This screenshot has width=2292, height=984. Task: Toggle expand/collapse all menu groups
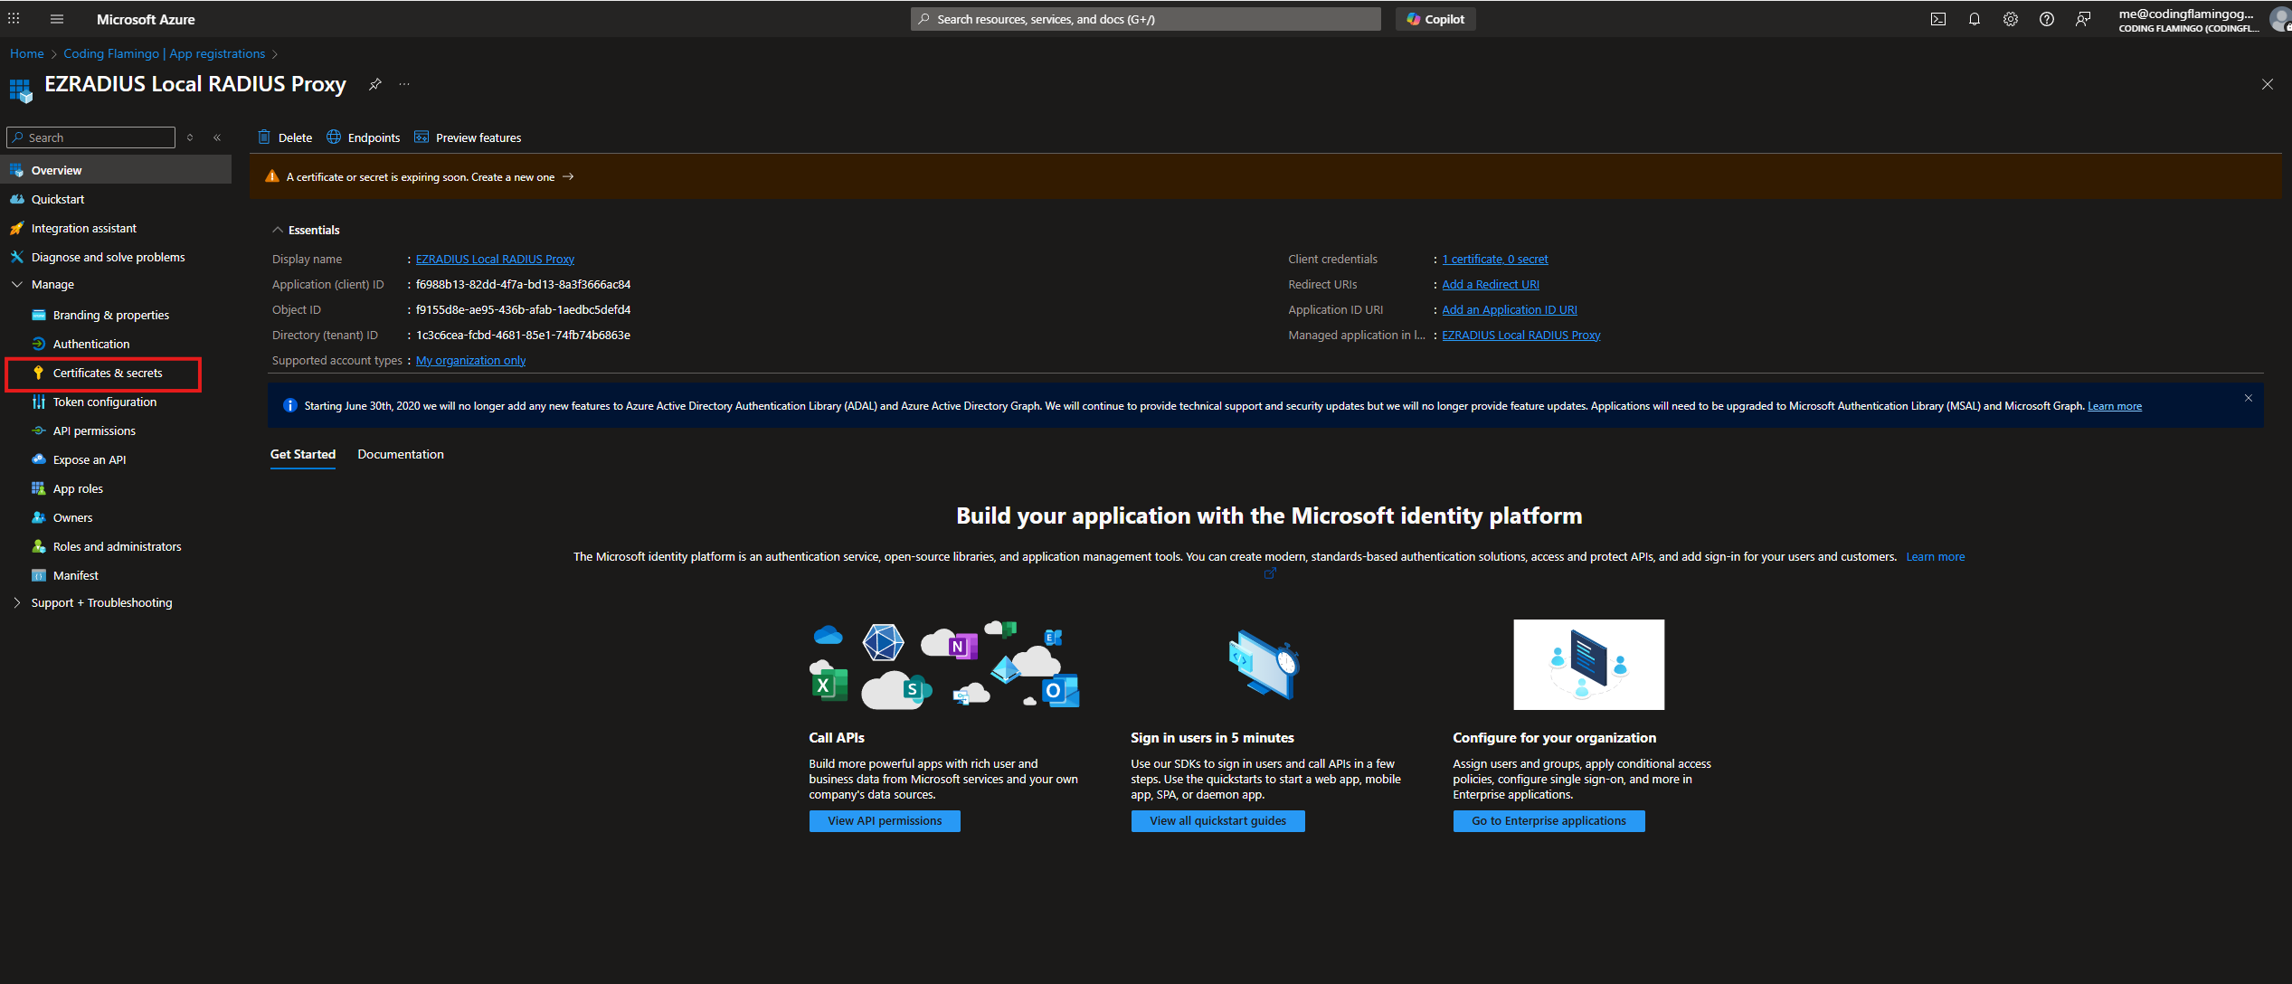(190, 137)
